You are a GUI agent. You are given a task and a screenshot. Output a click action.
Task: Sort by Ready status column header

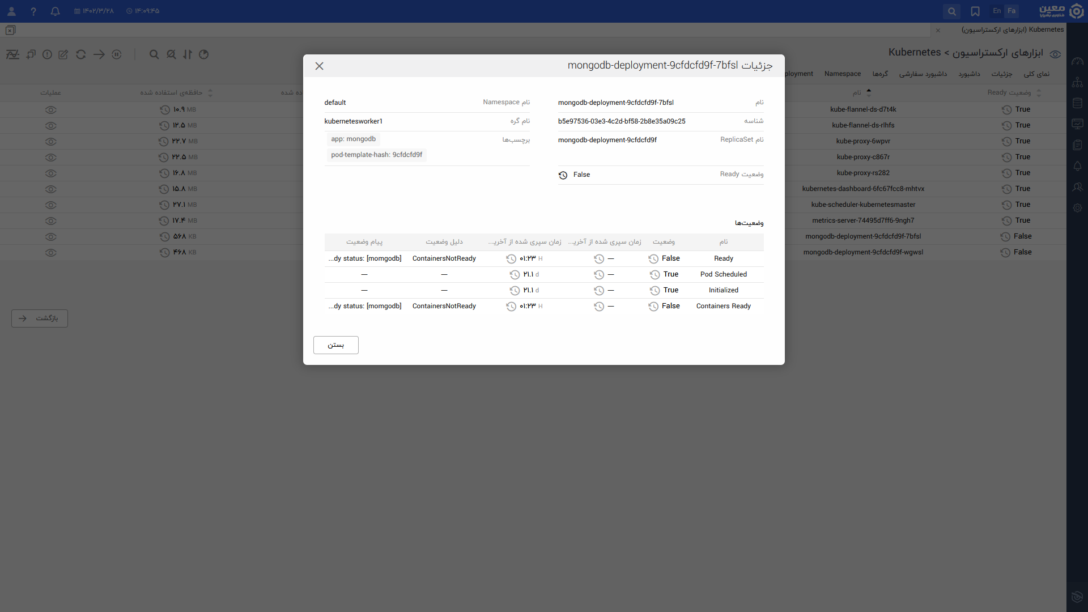(x=1014, y=93)
